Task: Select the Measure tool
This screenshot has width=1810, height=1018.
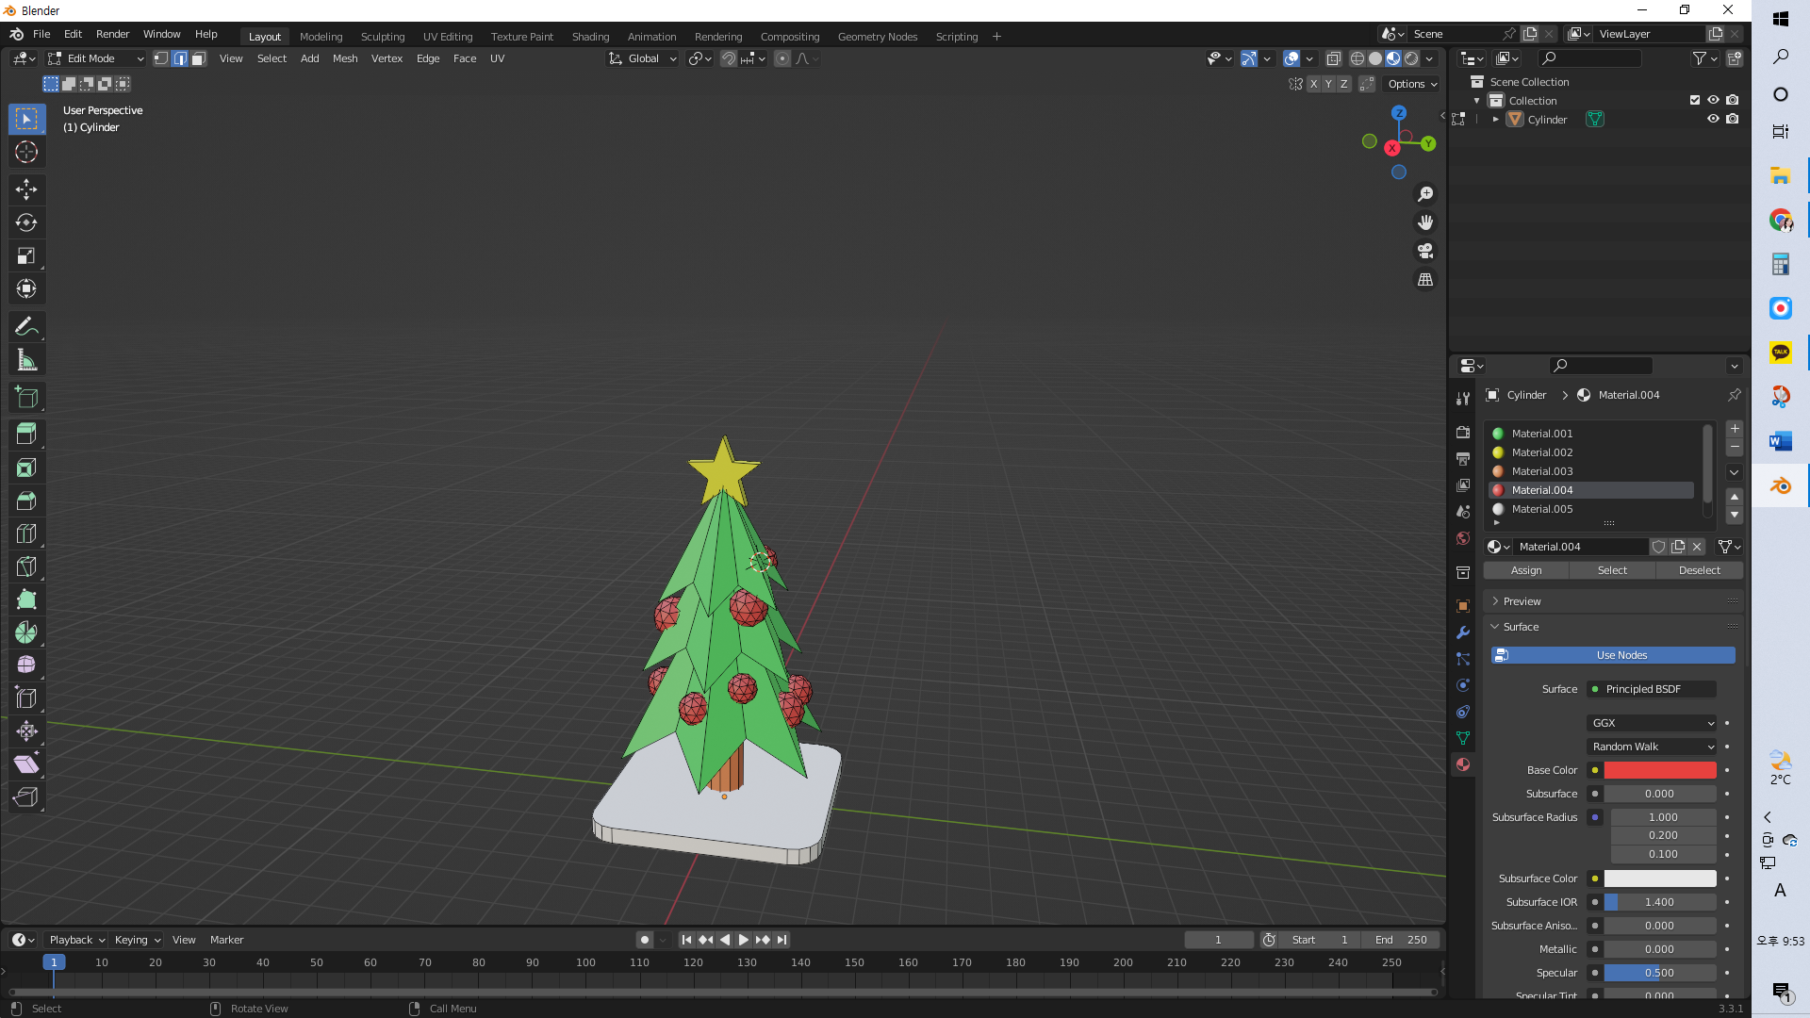Action: 26,360
